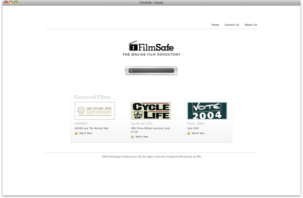303x198 pixels.
Task: Select the ADIHEX film title
Action: point(81,123)
